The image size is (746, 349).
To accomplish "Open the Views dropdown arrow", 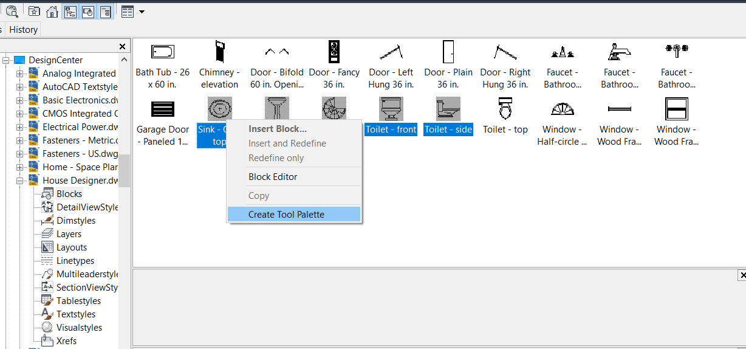I will pyautogui.click(x=142, y=11).
